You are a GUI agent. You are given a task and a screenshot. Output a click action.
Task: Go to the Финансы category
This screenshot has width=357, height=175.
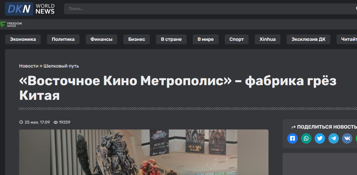point(101,39)
